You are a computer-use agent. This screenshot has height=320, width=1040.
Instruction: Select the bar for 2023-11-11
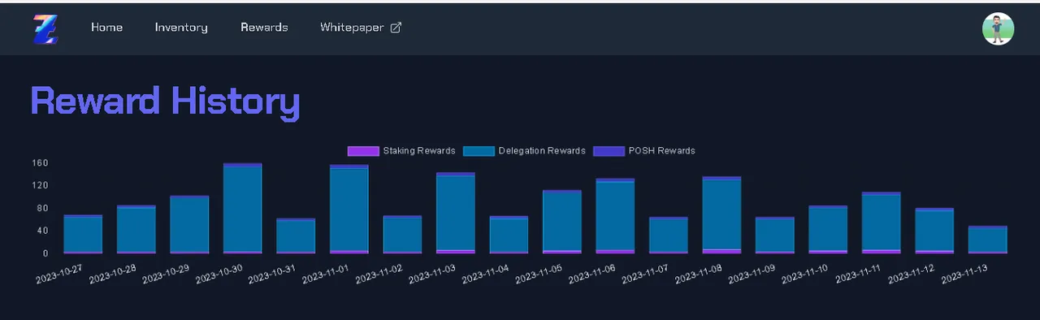tap(882, 223)
